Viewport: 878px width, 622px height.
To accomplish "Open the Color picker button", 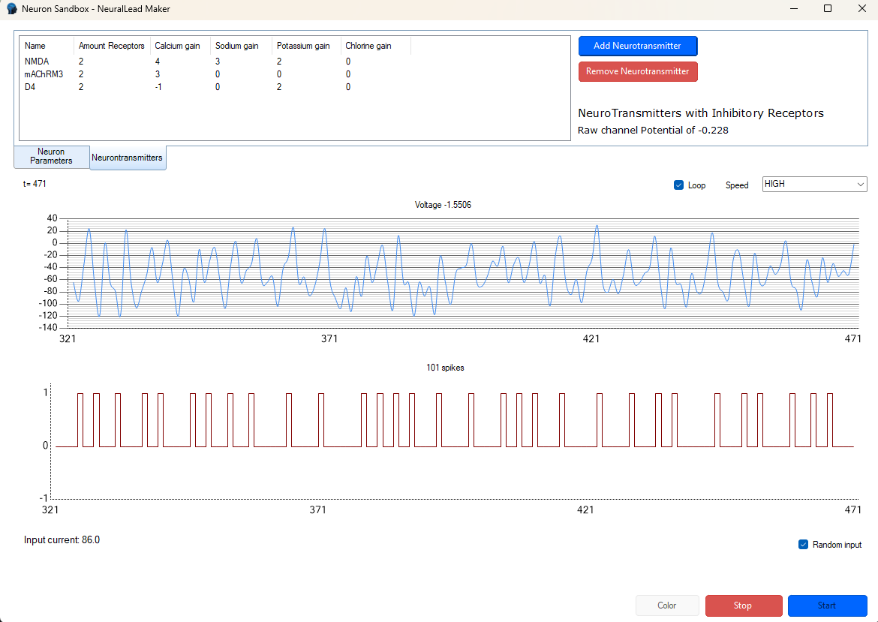I will tap(666, 605).
